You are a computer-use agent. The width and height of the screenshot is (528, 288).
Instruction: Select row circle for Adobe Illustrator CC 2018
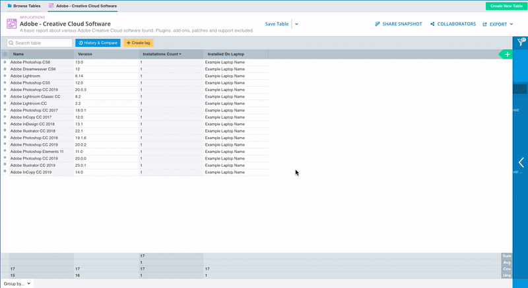tap(5, 130)
